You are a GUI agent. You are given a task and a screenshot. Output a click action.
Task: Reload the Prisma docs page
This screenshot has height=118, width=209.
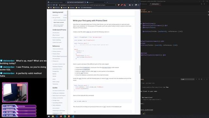click(x=54, y=5)
